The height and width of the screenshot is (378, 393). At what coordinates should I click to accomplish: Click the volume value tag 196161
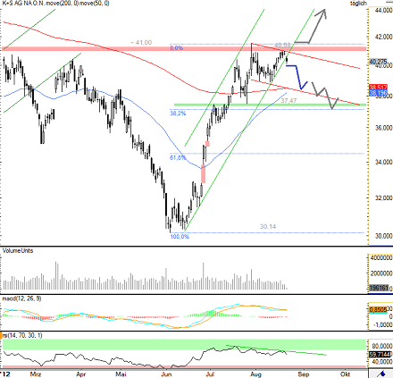coord(379,288)
